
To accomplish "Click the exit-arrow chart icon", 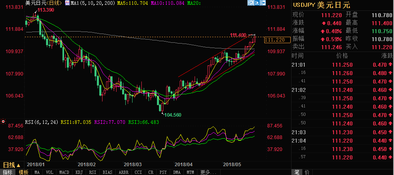I will pos(263,3).
